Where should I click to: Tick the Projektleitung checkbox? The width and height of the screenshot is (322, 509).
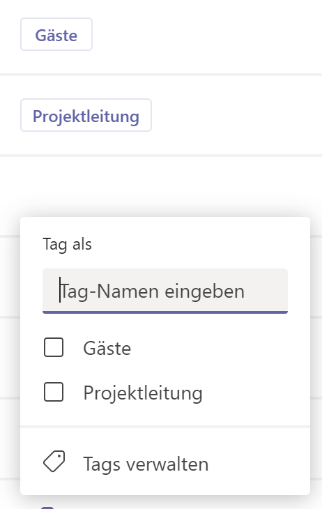click(54, 392)
